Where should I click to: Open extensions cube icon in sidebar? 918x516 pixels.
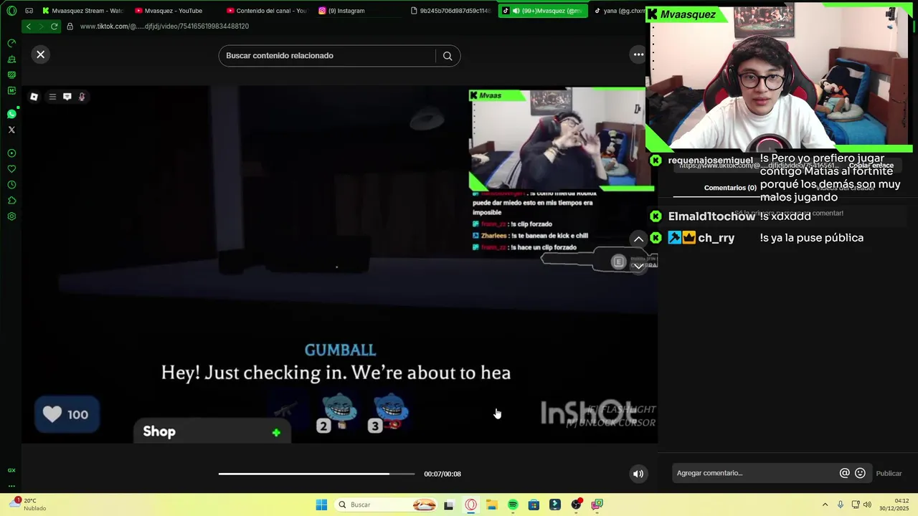11,201
